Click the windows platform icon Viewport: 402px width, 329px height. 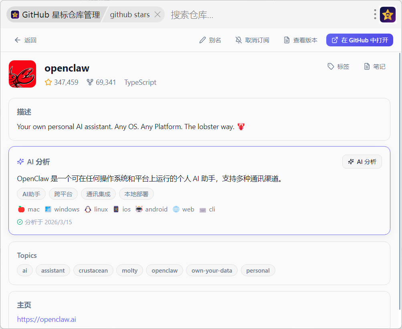tap(48, 209)
